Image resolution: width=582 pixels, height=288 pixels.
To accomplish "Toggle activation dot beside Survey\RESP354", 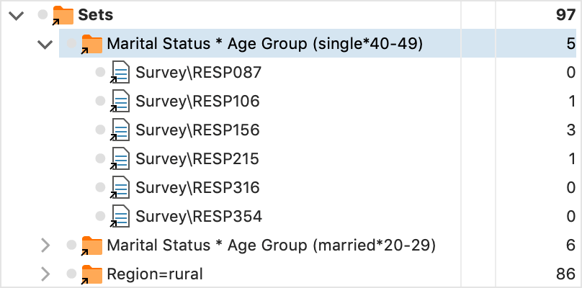I will click(x=100, y=216).
